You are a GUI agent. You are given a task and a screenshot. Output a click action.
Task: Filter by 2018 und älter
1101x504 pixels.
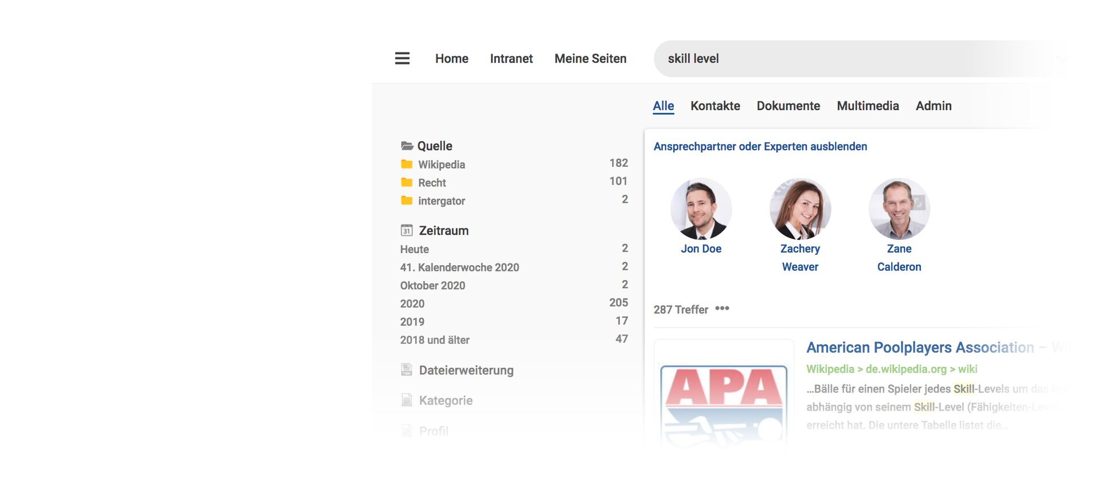(x=435, y=340)
